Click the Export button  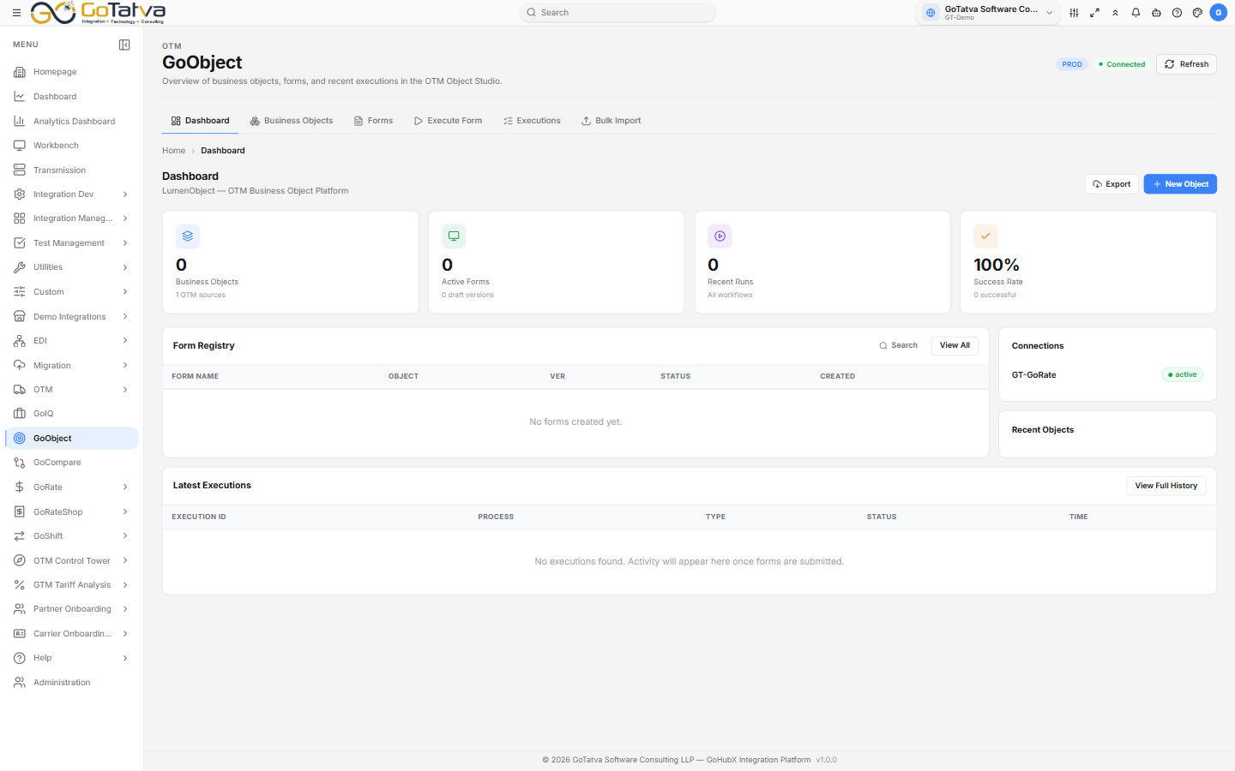(1111, 184)
